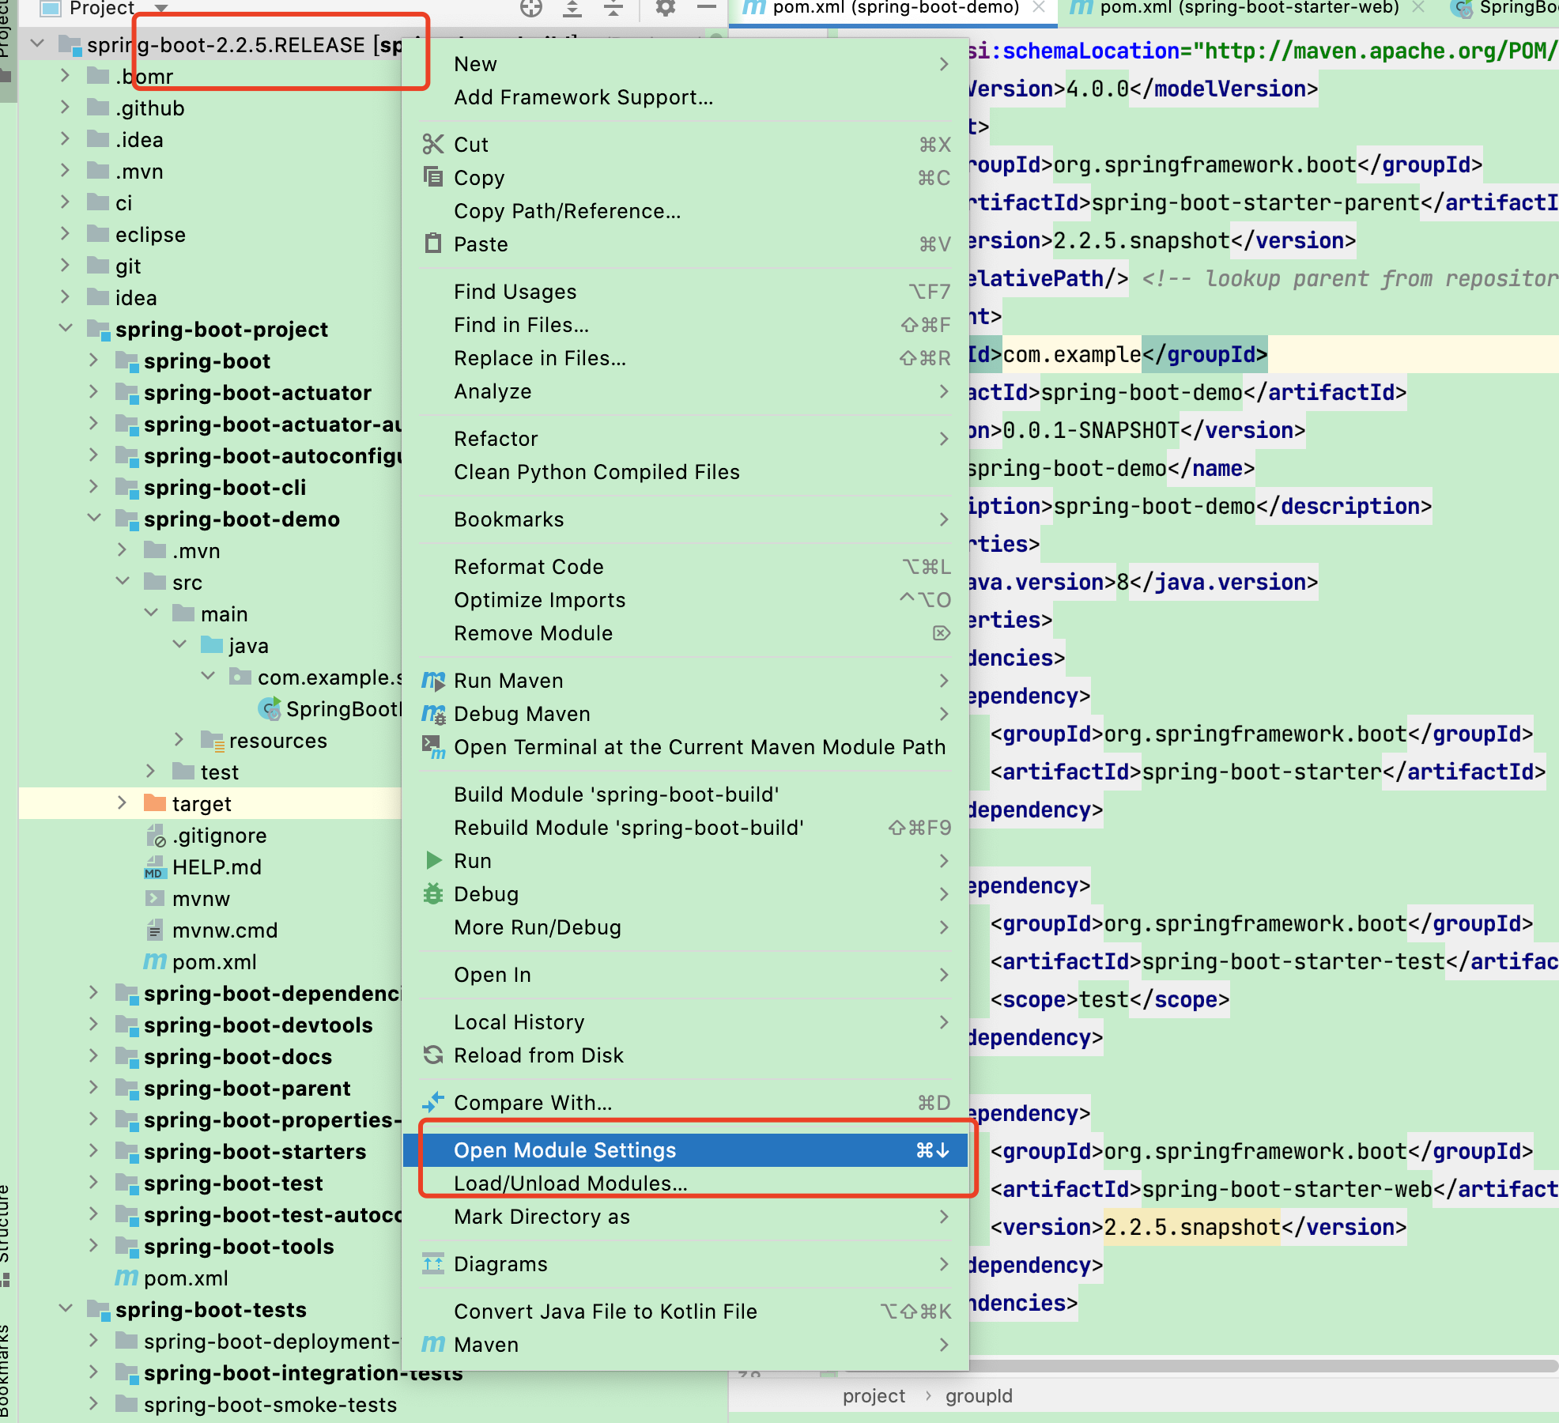Open the Project panel settings gear
Screen dimensions: 1559x1423
pyautogui.click(x=666, y=8)
